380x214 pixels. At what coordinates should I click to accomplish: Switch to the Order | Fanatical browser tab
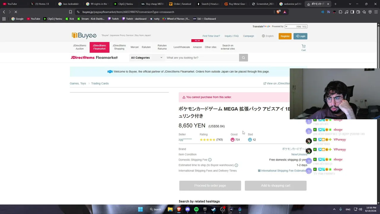(180, 4)
